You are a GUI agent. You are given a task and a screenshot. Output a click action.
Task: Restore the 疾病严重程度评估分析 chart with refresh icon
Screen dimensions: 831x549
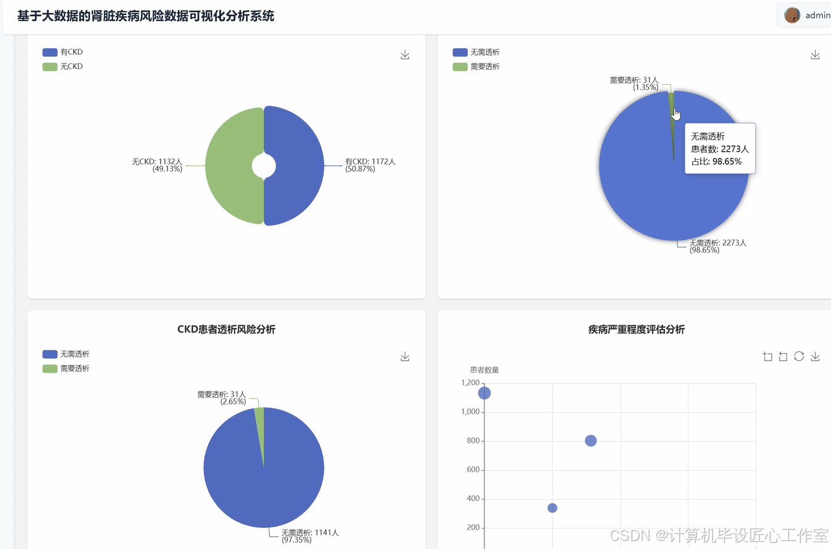click(799, 356)
